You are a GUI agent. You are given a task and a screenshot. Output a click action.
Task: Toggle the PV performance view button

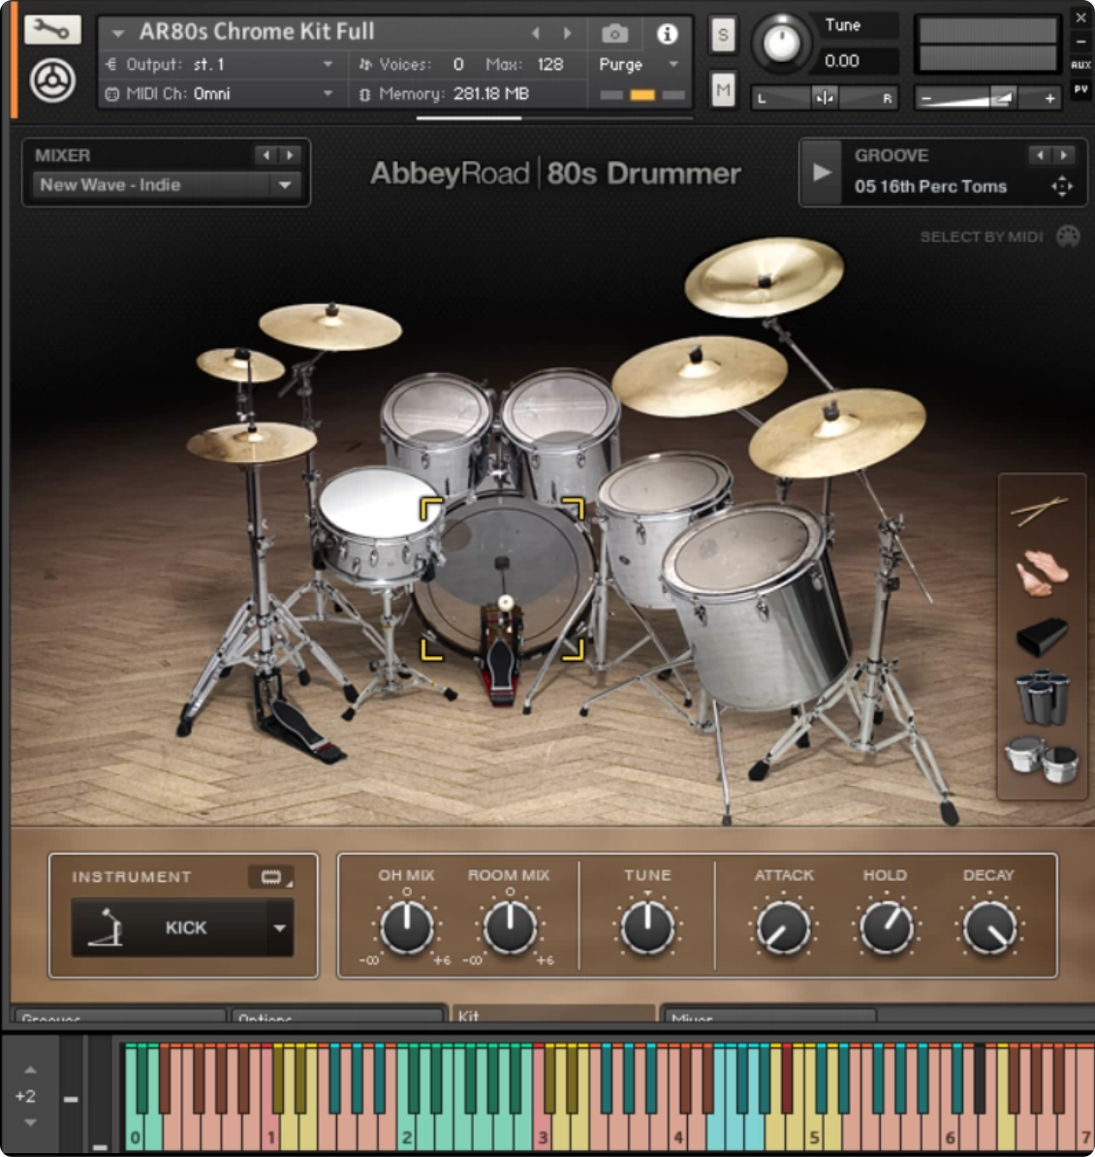(x=1081, y=89)
